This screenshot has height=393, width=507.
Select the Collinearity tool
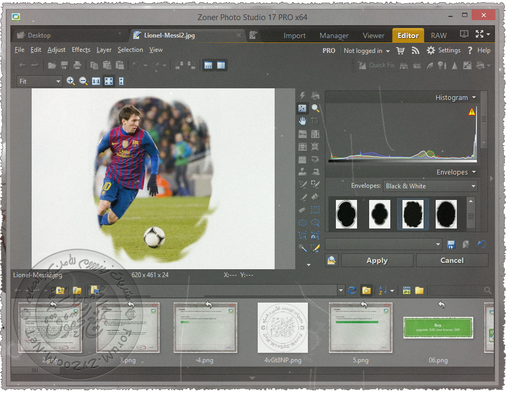(x=315, y=134)
